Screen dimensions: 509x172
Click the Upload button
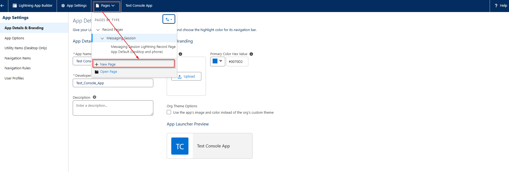pos(186,77)
